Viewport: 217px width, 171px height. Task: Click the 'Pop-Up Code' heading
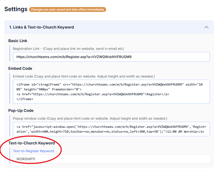point(21,111)
